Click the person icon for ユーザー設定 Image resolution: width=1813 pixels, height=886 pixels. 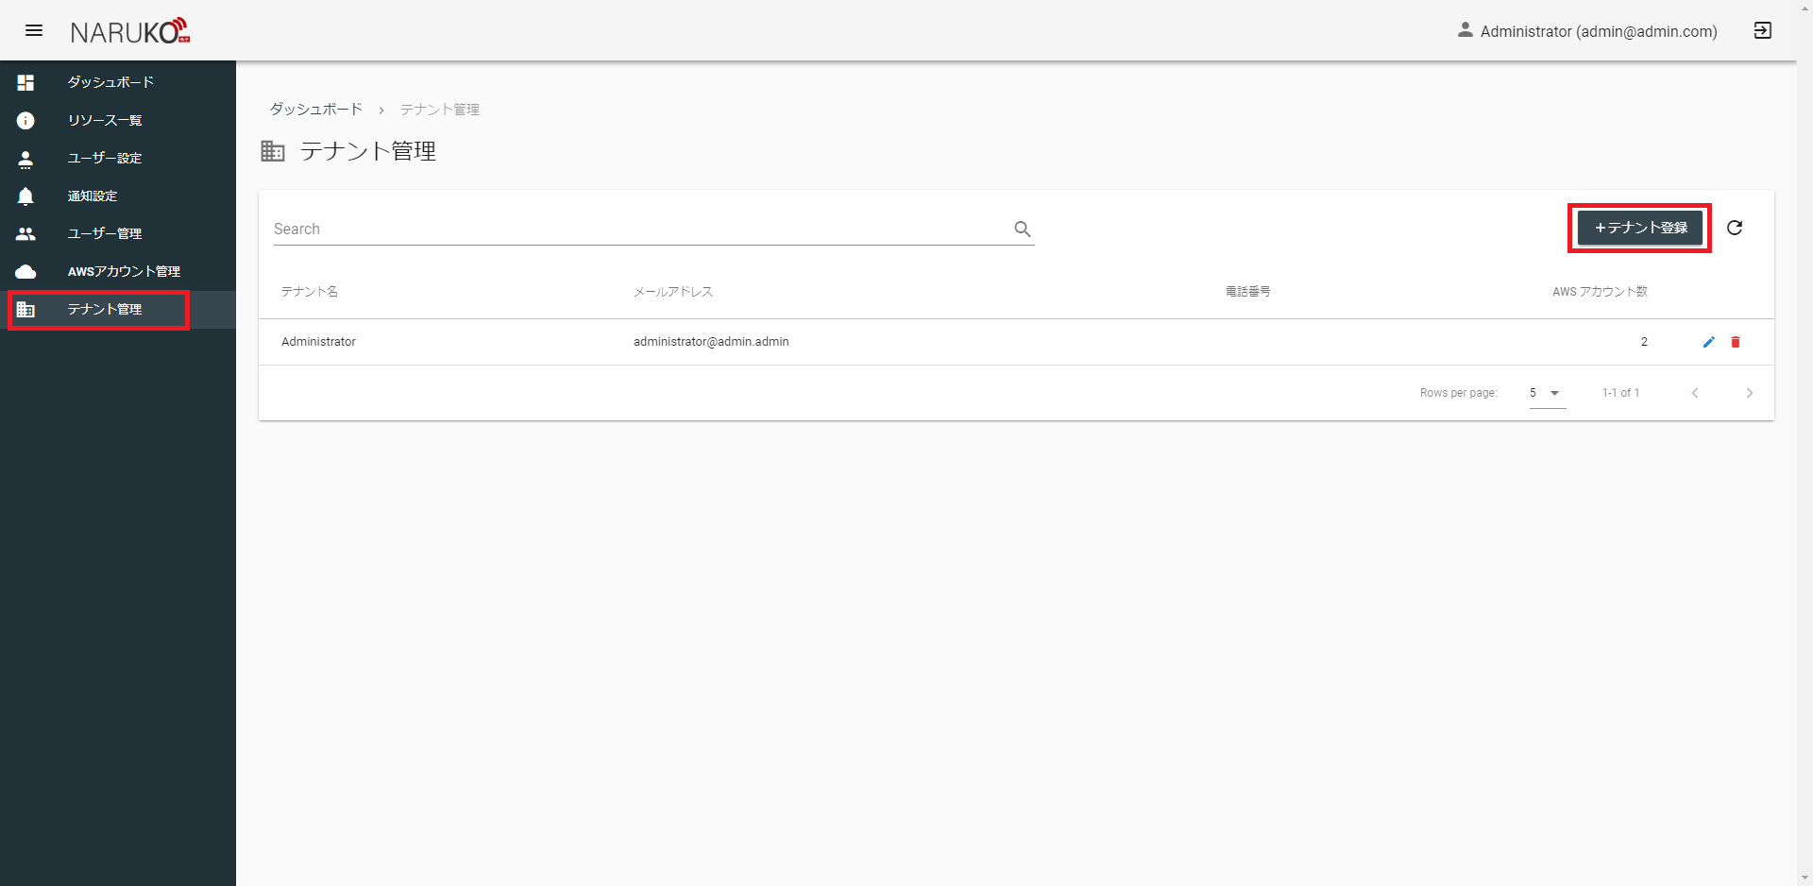tap(25, 159)
